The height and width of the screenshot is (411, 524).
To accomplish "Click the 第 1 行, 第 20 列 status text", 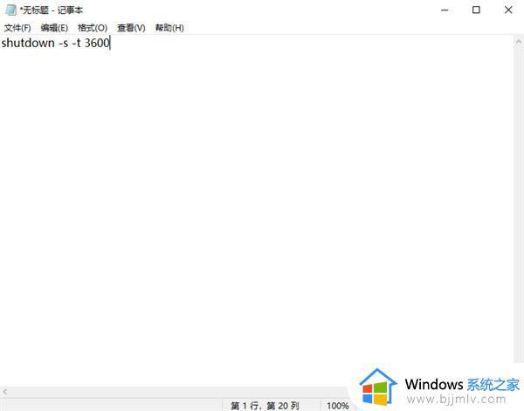I will [265, 406].
